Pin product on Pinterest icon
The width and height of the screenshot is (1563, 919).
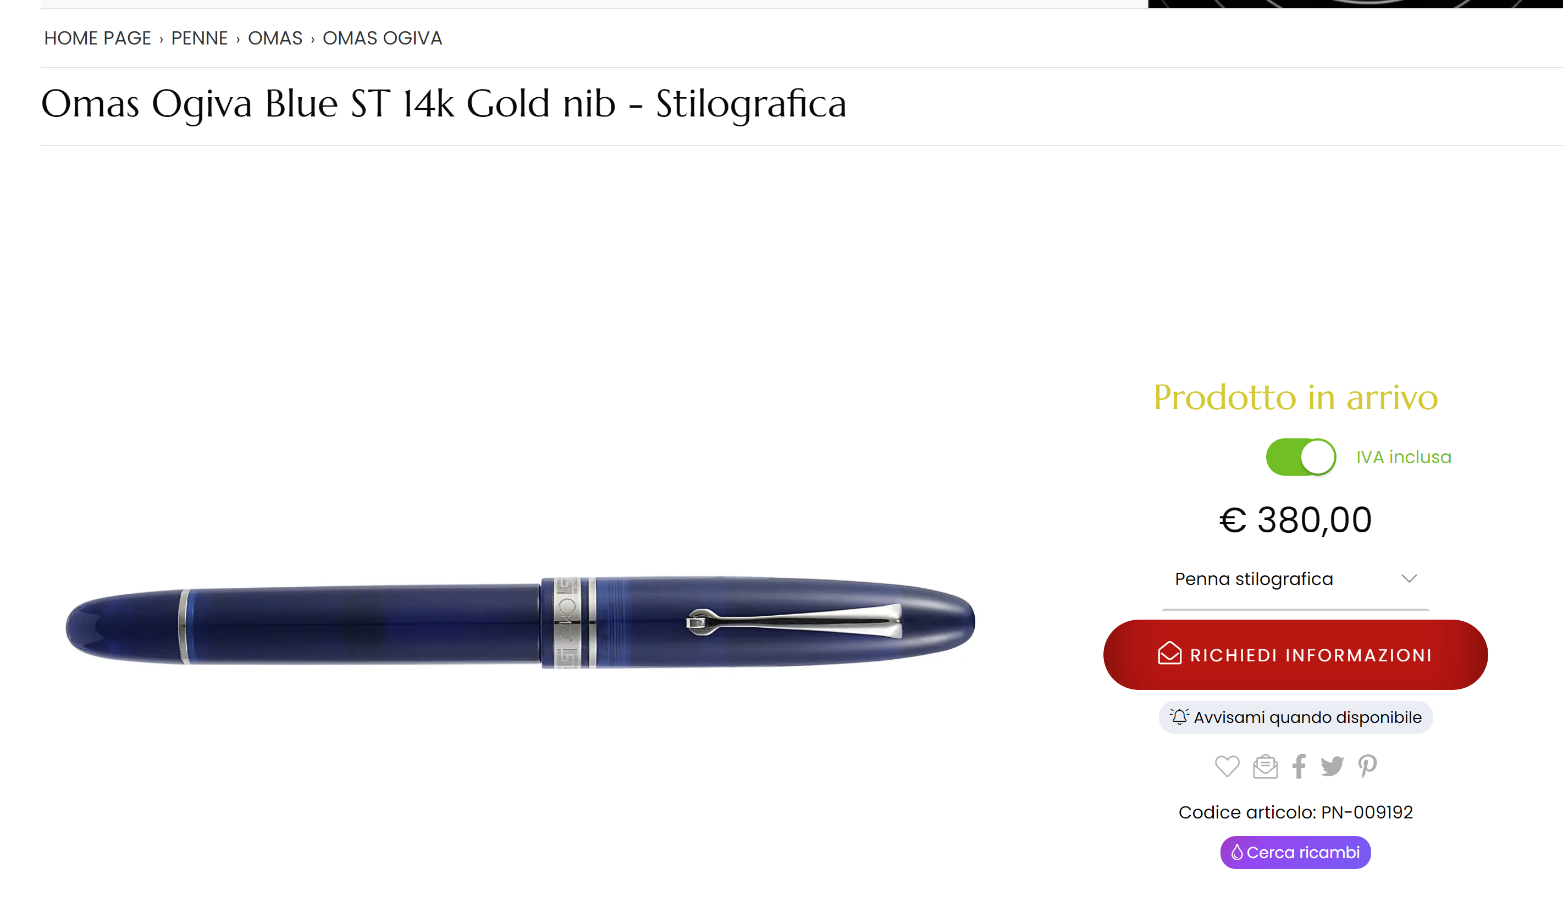click(x=1367, y=766)
